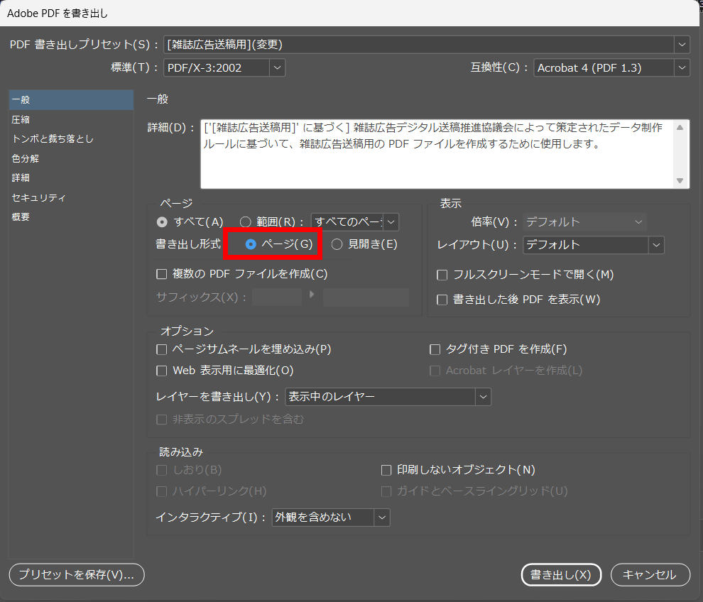Select the 範囲 page range radio button
The image size is (703, 602).
click(246, 222)
